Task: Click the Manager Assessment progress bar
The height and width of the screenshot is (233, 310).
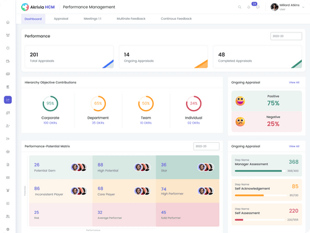Action: click(260, 171)
